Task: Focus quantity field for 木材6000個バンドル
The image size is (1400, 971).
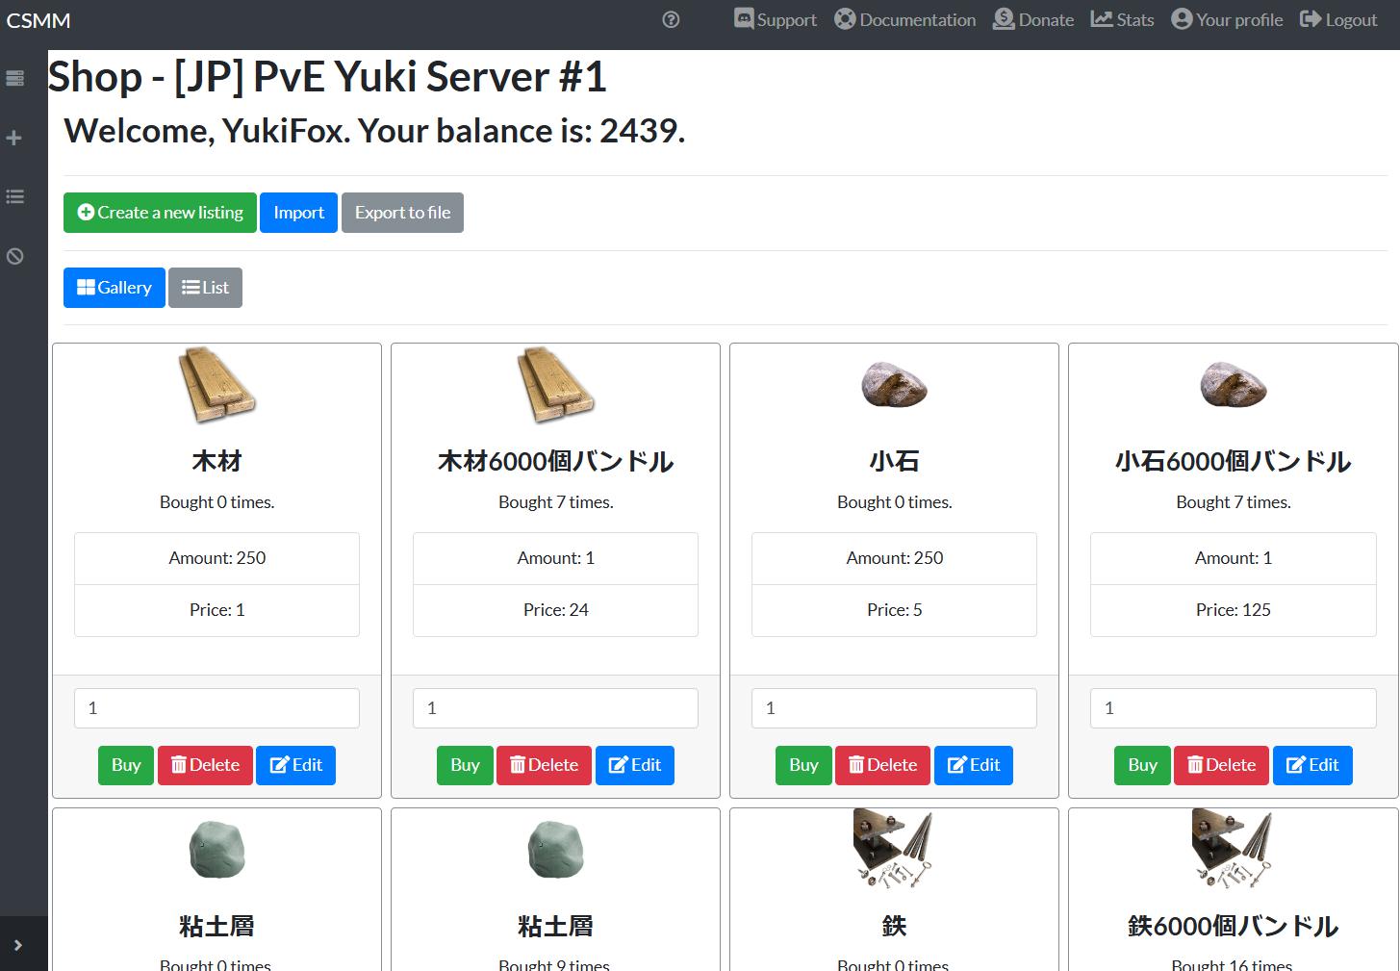Action: [555, 708]
